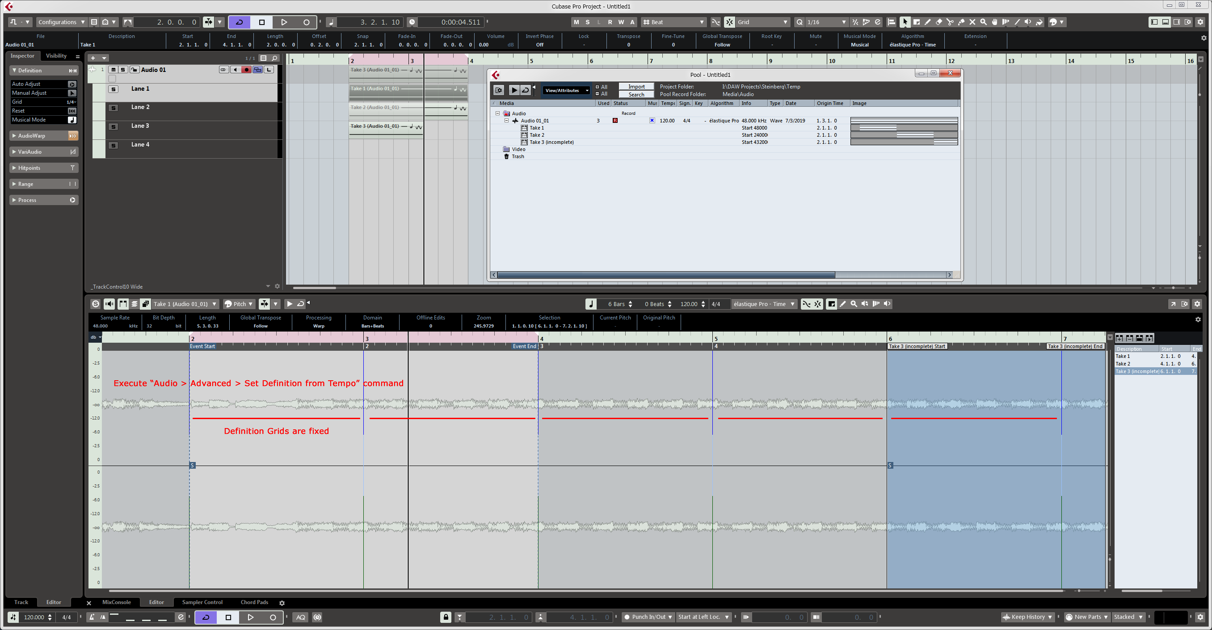1212x630 pixels.
Task: Switch to the Visibility tab
Action: coord(56,56)
